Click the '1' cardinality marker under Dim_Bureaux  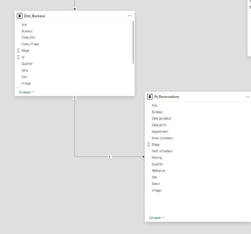coord(74,98)
